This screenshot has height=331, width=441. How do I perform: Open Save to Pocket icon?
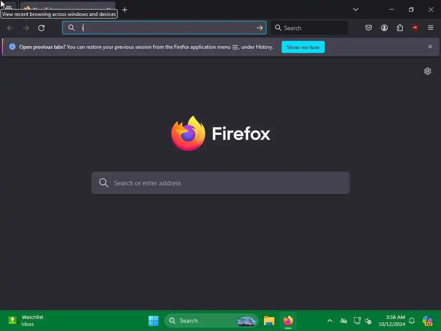[x=369, y=28]
